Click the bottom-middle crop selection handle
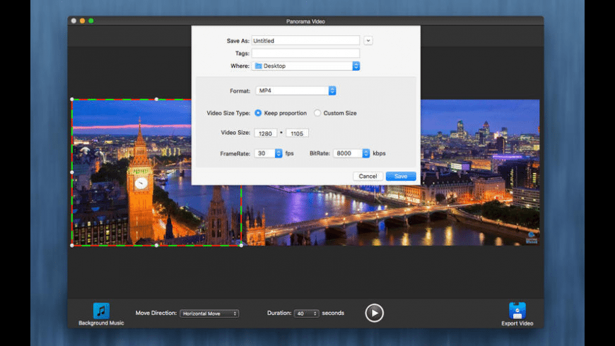Viewport: 615px width, 346px height. point(156,245)
